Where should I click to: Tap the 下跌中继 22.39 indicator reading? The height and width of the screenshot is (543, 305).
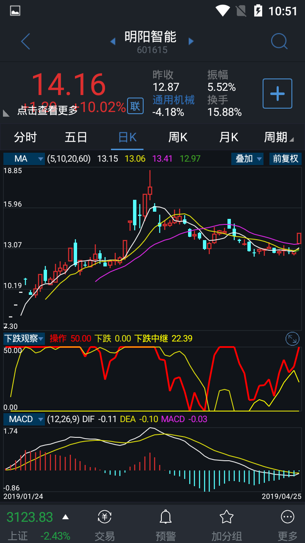[x=164, y=339]
